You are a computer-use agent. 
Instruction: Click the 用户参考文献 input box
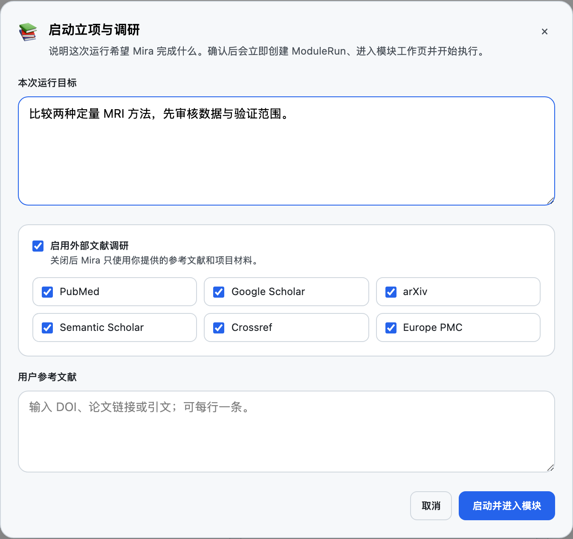(x=286, y=432)
